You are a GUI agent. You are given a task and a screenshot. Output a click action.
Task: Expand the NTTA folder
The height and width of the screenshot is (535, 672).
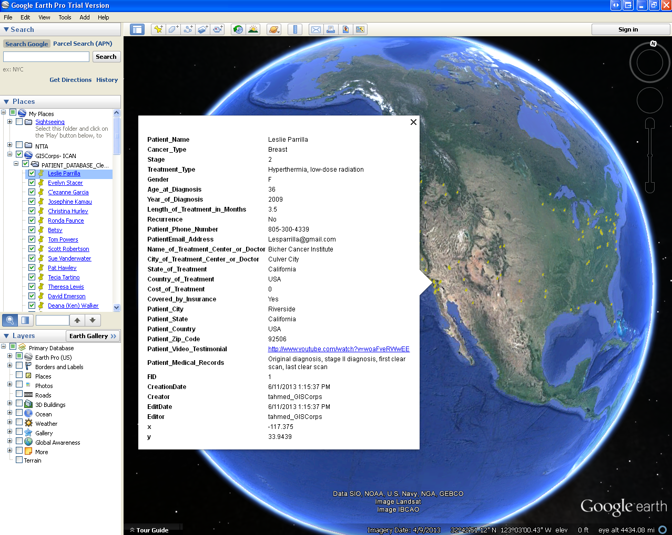[x=9, y=145]
